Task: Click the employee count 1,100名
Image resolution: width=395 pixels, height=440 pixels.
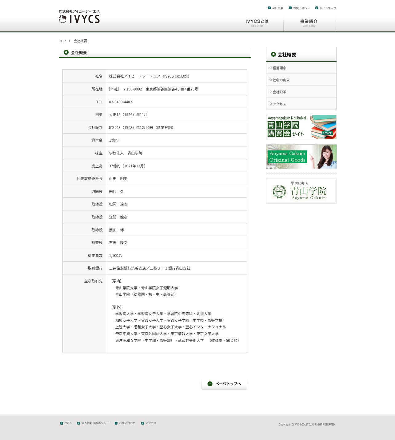Action: tap(115, 256)
